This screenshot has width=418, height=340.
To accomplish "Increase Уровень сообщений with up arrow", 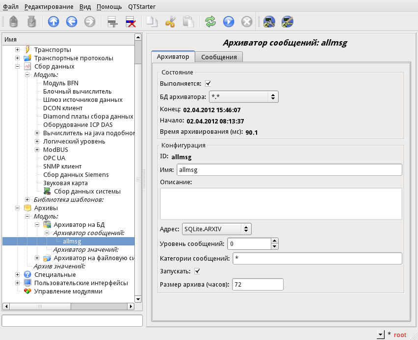I will 274,241.
